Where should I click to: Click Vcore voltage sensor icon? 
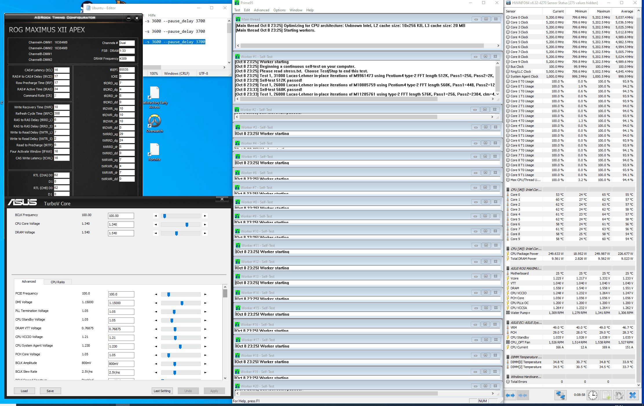coord(508,278)
